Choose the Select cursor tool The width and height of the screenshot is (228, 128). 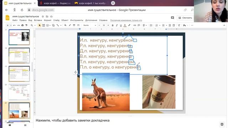pos(40,25)
